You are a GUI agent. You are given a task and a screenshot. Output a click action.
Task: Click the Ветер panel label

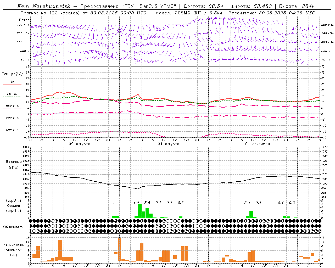click(x=24, y=20)
